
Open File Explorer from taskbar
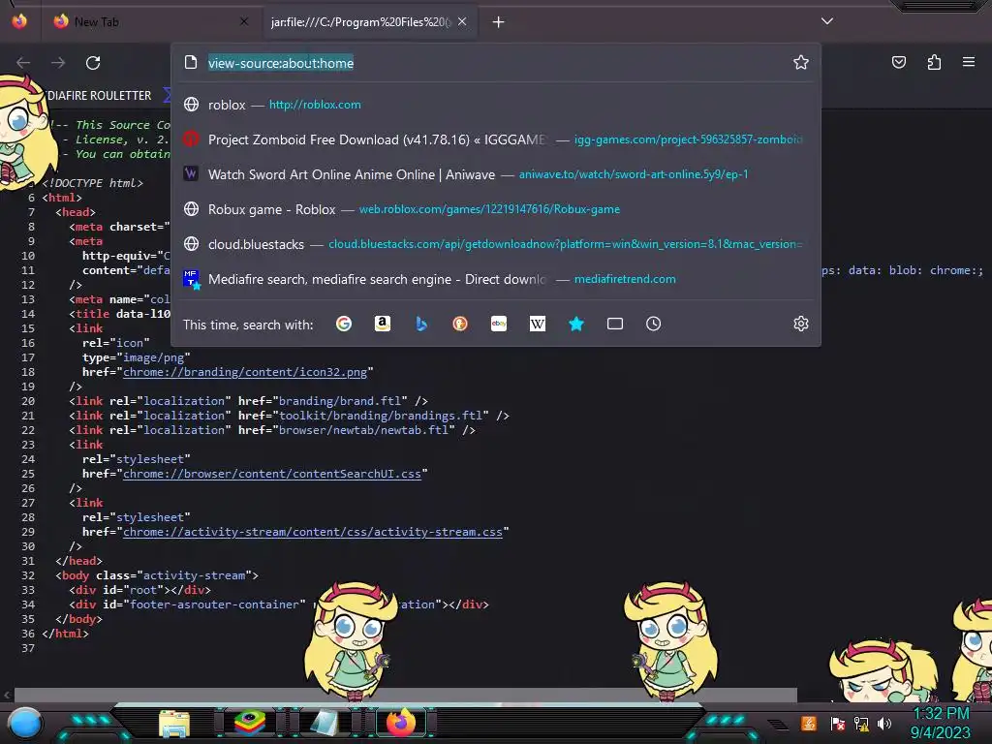174,723
